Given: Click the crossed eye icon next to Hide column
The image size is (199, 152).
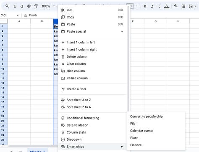Looking at the screenshot, I should tap(63, 71).
